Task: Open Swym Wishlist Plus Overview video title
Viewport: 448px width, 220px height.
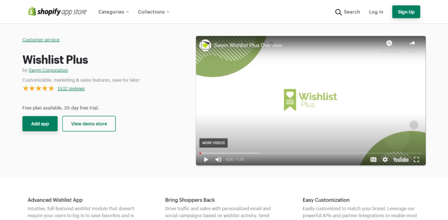Action: pyautogui.click(x=248, y=45)
